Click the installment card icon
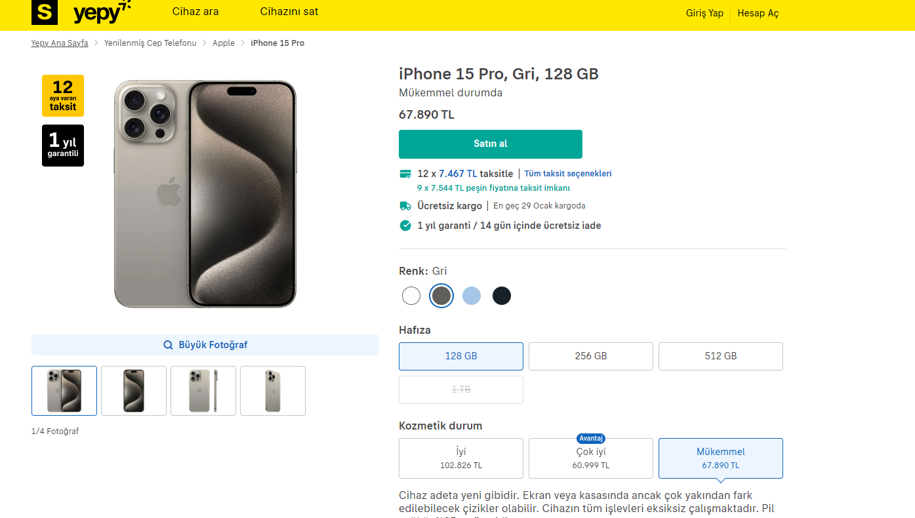 pos(405,174)
